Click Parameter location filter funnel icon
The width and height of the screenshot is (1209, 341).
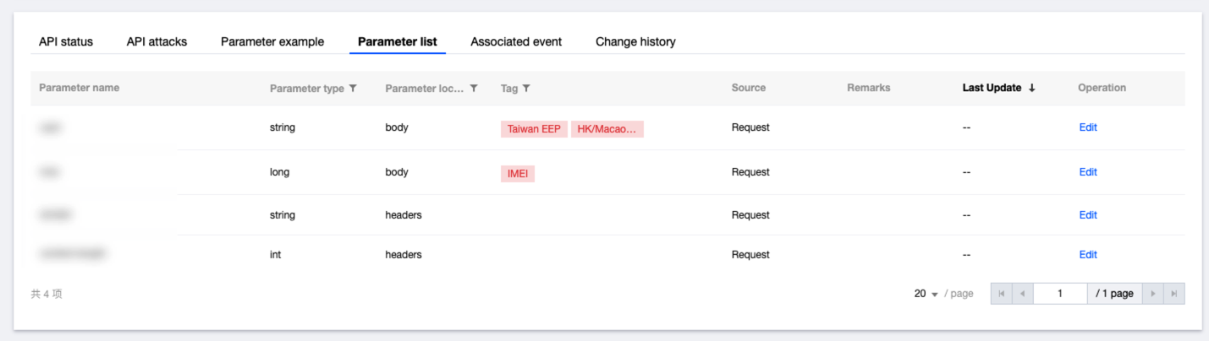pos(474,89)
